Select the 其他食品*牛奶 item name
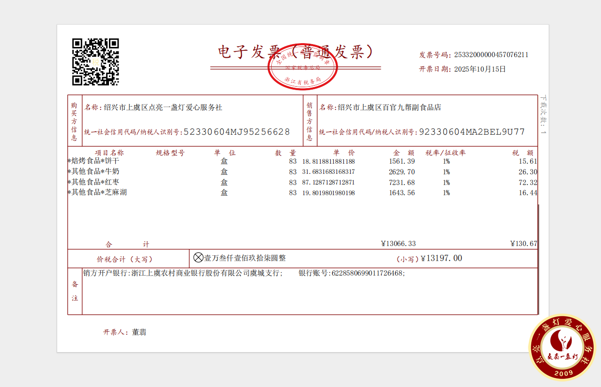The height and width of the screenshot is (387, 601). point(95,171)
